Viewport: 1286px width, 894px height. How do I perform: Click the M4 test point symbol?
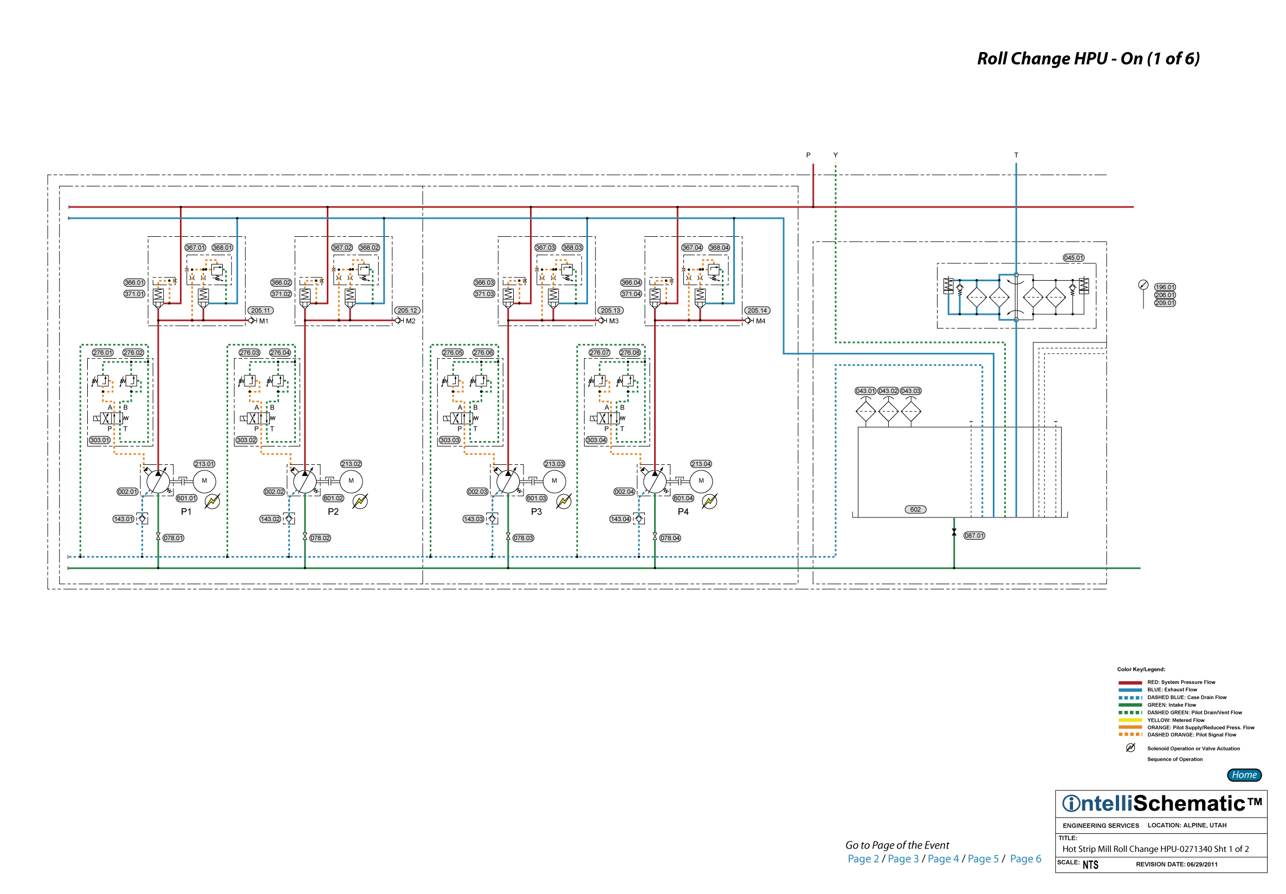point(749,321)
